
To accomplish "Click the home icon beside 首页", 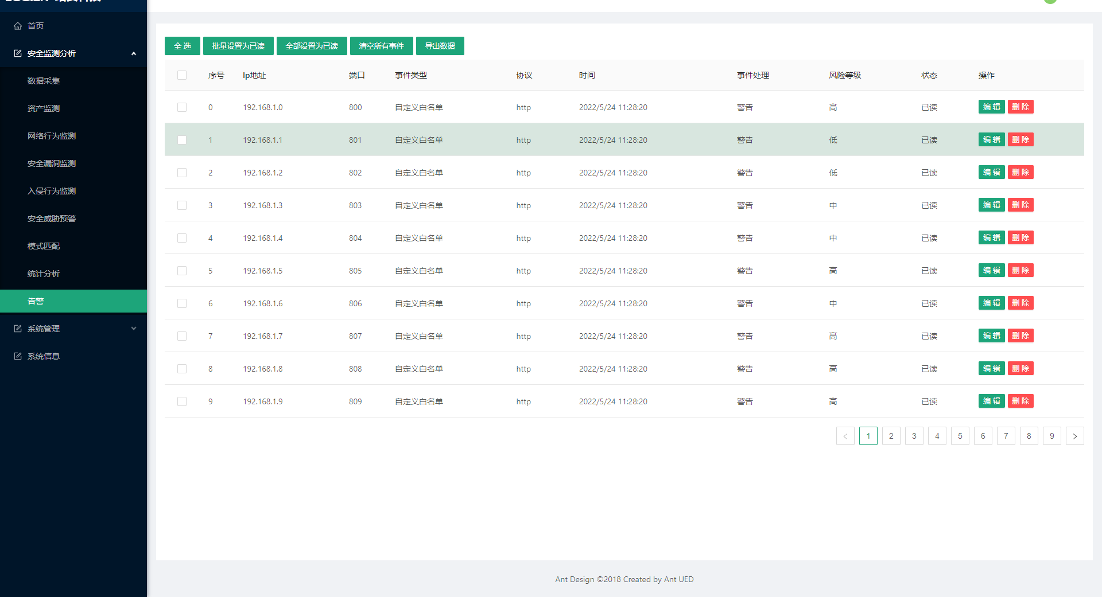I will pyautogui.click(x=18, y=26).
